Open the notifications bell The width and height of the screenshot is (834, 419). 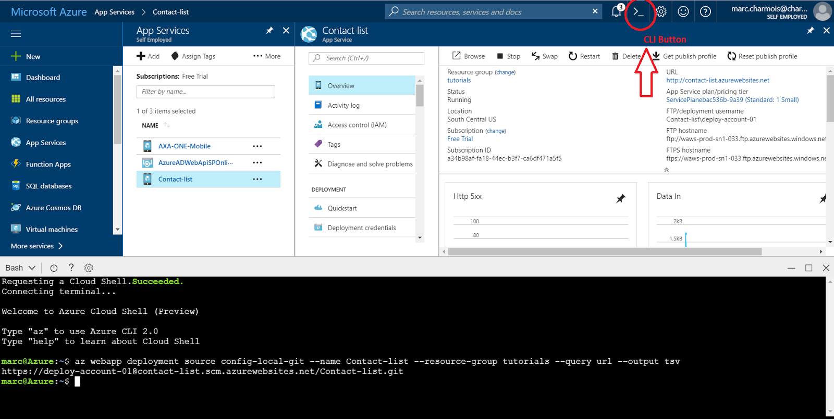coord(617,11)
